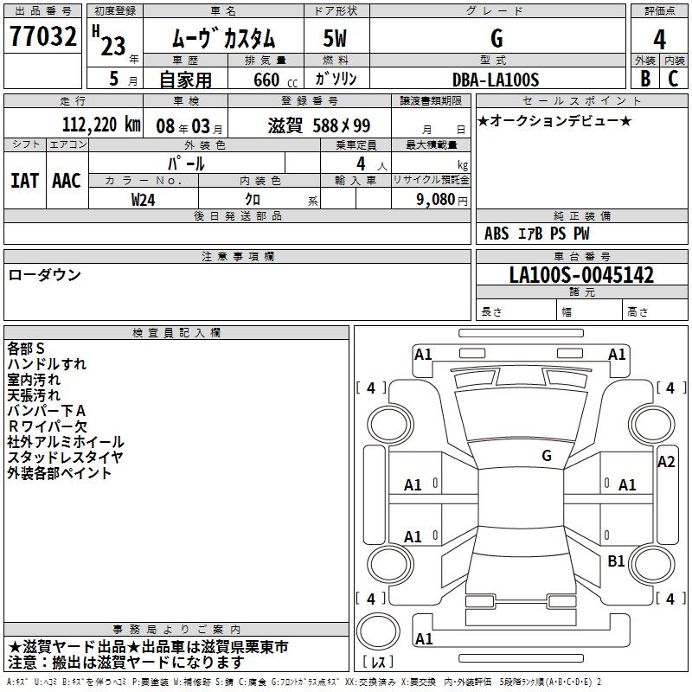Click the first registration year H23
This screenshot has width=692, height=692.
point(109,41)
